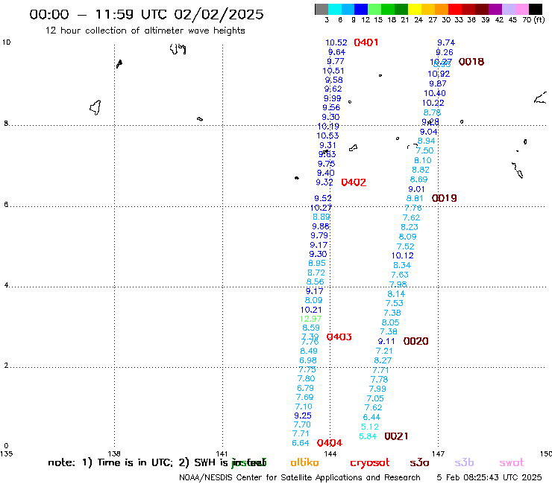Click the purple swatch in the color scale

pyautogui.click(x=495, y=9)
